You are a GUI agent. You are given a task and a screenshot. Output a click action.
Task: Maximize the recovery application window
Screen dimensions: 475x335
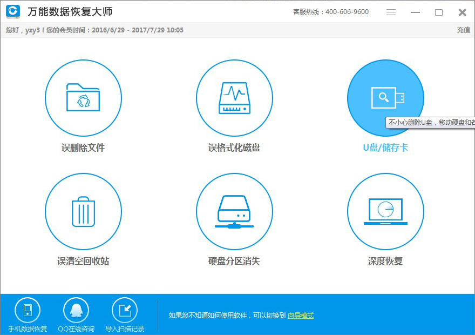point(439,12)
